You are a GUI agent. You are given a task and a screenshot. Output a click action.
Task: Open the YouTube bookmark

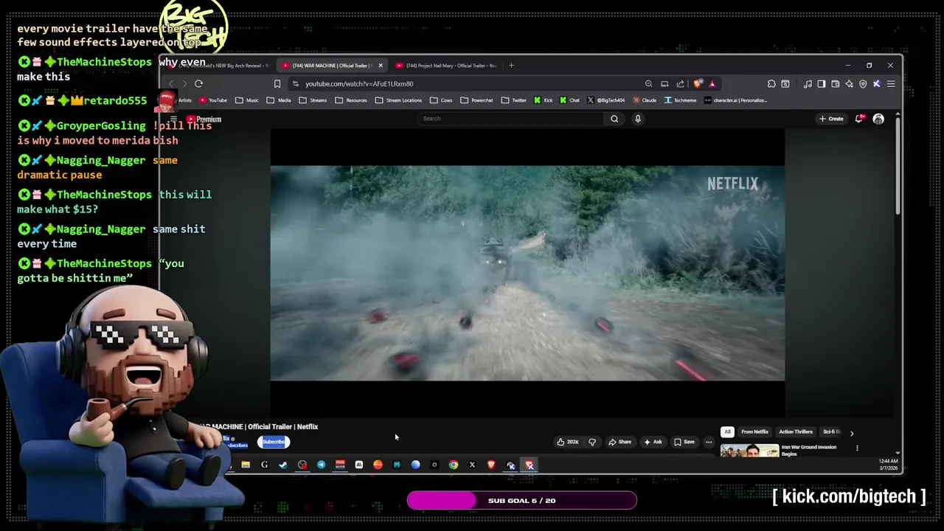[x=213, y=100]
